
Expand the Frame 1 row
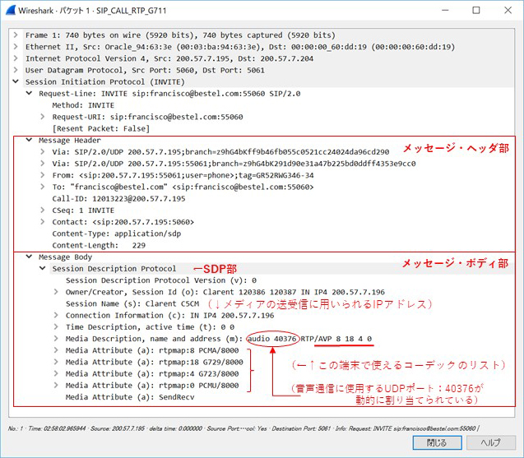[x=16, y=35]
